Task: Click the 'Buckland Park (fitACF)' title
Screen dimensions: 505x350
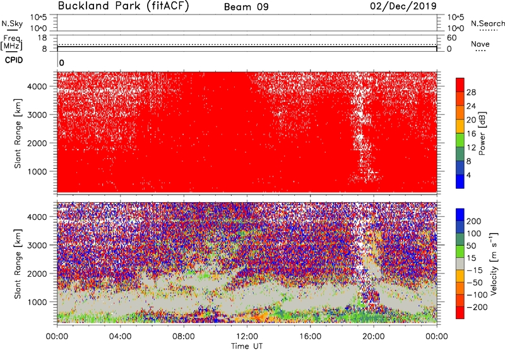Action: [x=123, y=6]
